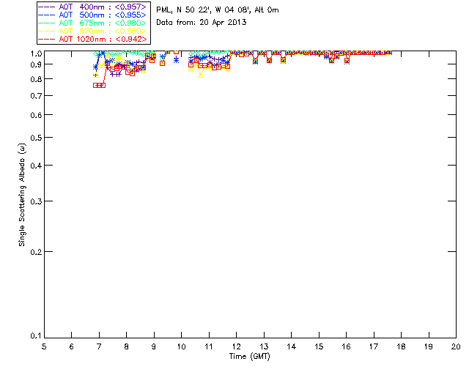Click the y-axis tick label 0.3

point(36,201)
